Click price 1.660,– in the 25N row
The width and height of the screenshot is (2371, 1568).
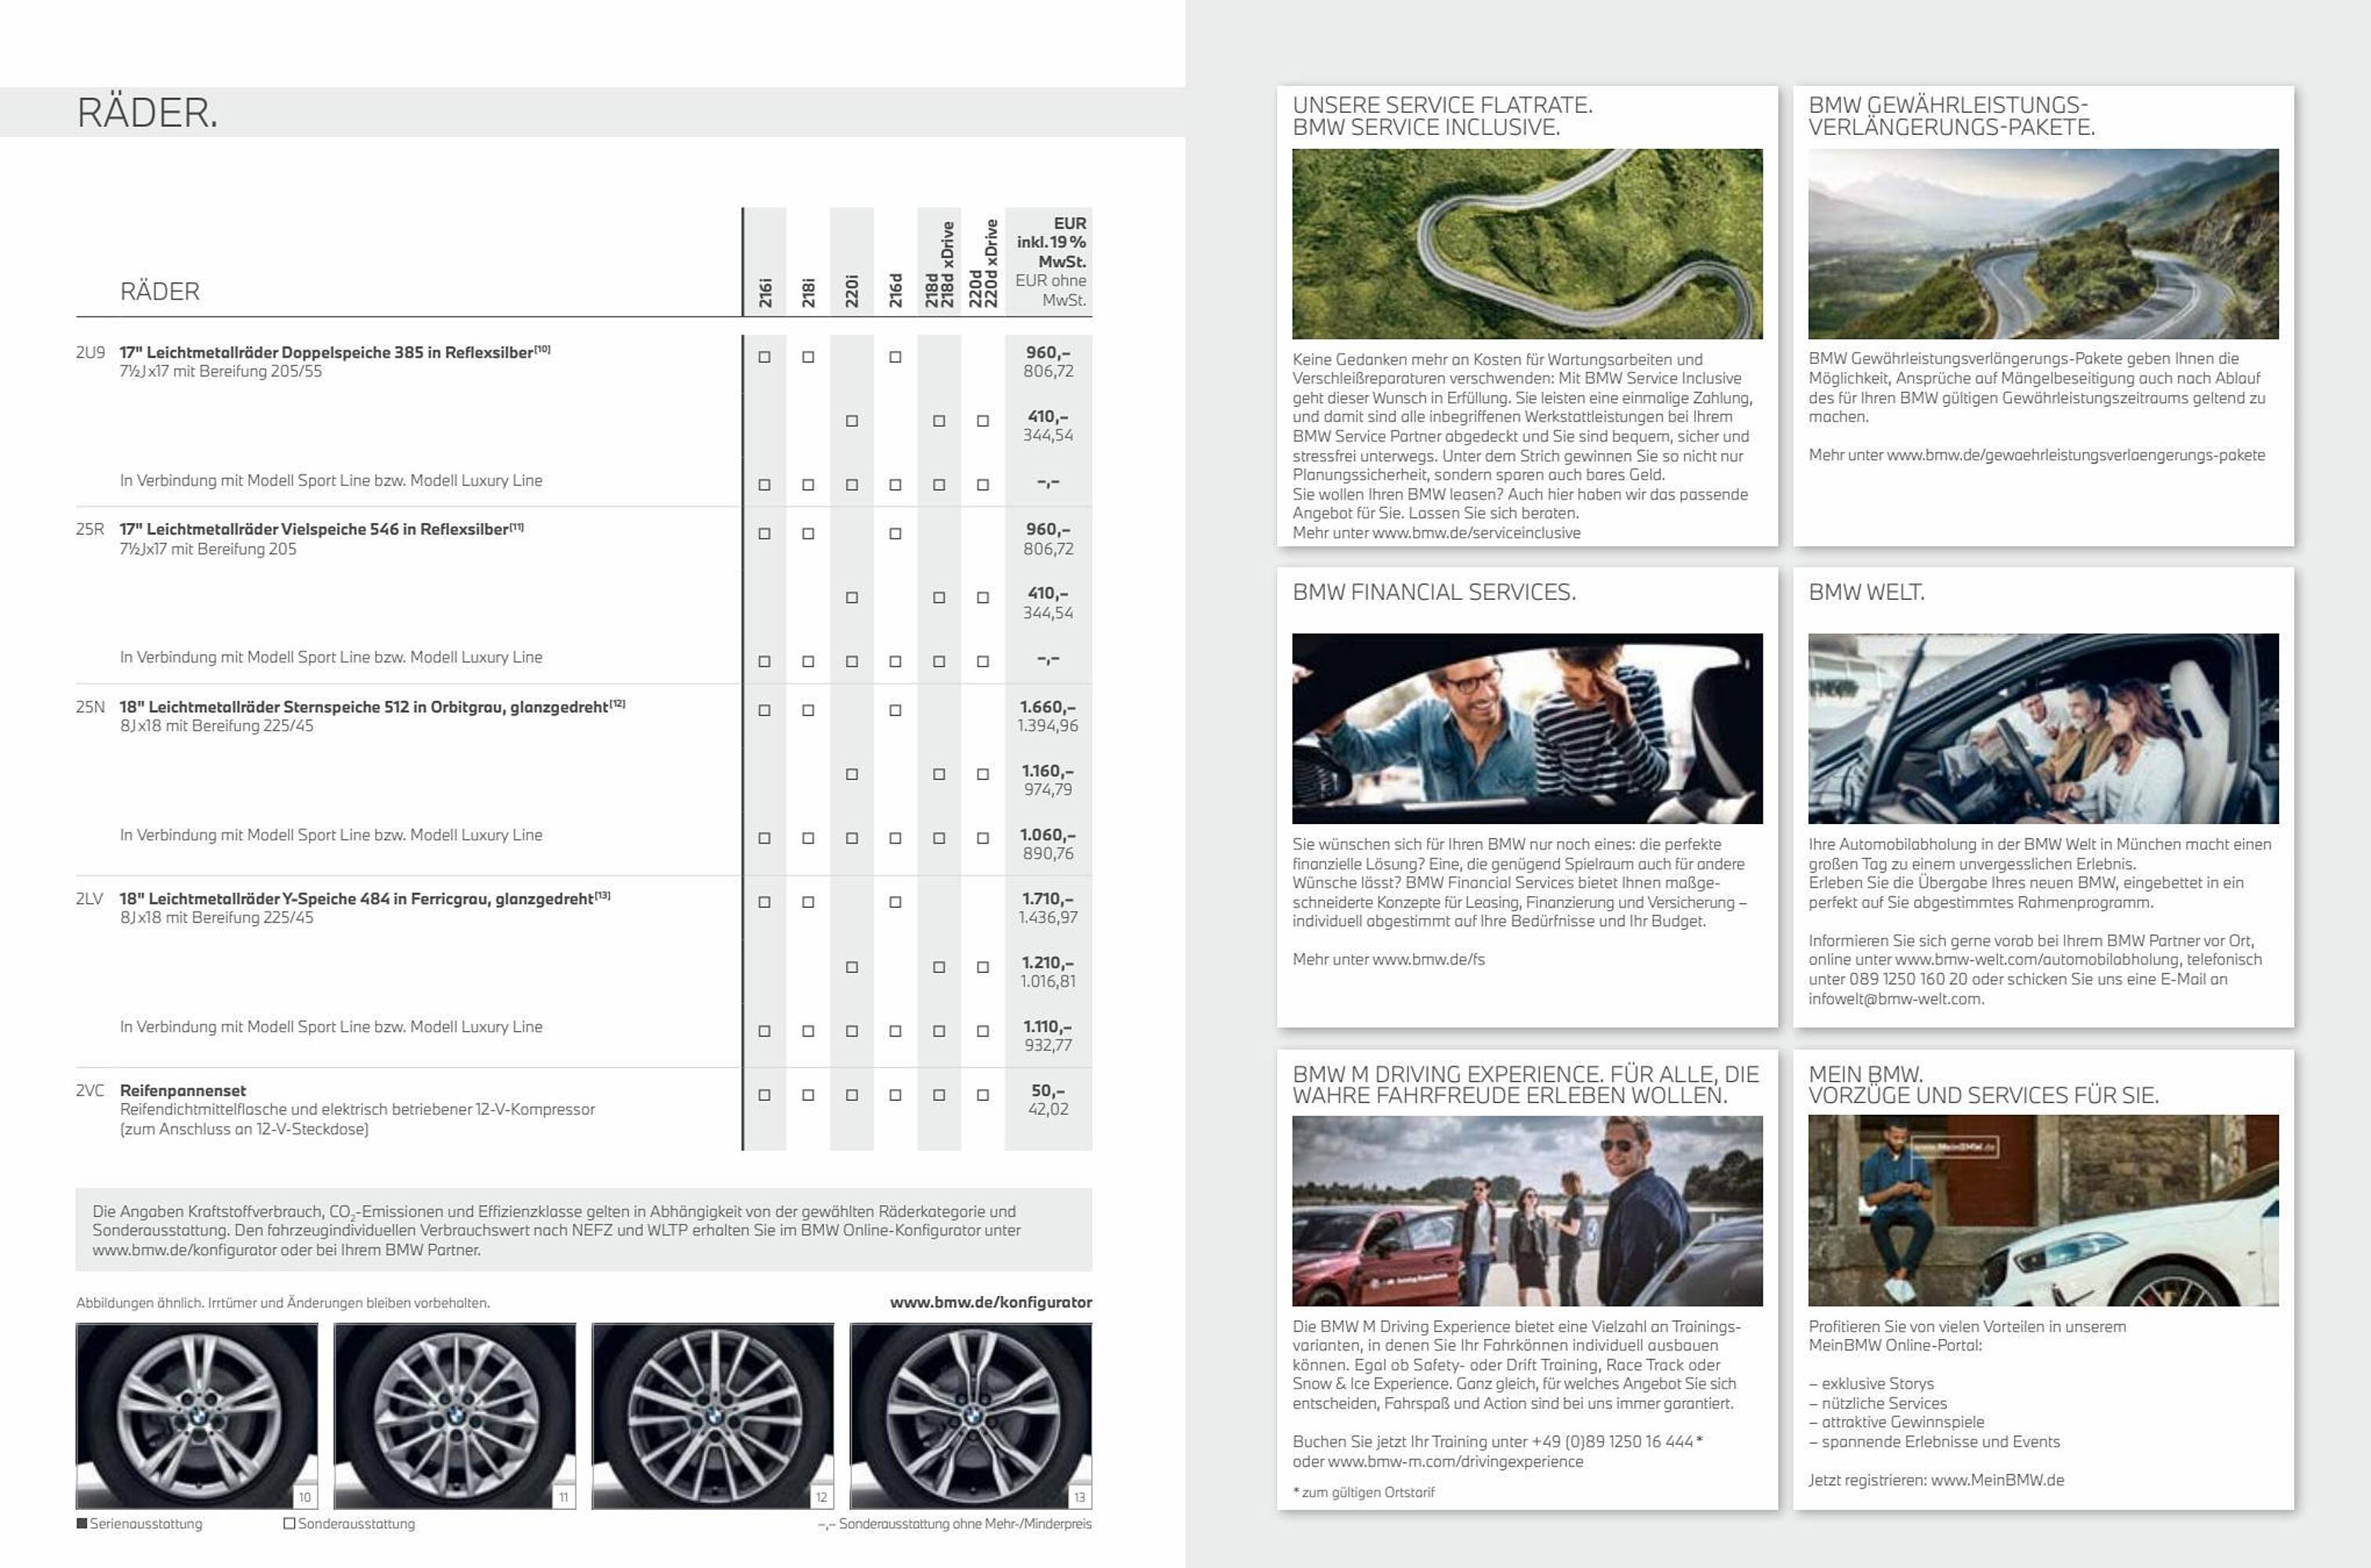pos(1048,707)
